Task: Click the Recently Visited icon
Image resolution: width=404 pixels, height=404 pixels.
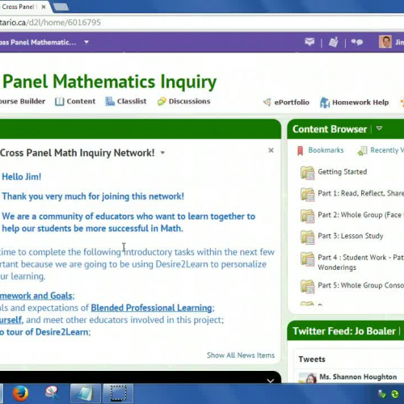Action: coord(362,151)
